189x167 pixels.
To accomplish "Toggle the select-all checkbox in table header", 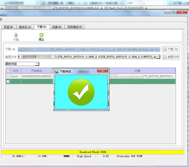I will click(8, 71).
